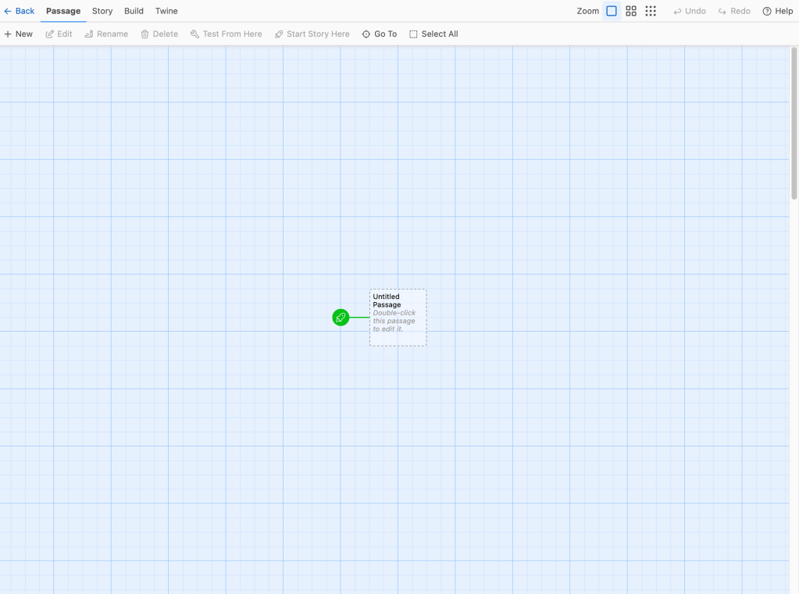This screenshot has width=799, height=594.
Task: Click the Edit passage toolbar button
Action: point(59,34)
